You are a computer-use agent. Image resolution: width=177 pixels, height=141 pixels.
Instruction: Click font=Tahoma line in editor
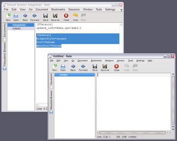point(45,42)
